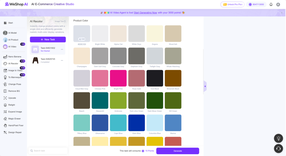Pick the Klein Blue swatch
286x156 pixels.
pyautogui.click(x=137, y=123)
